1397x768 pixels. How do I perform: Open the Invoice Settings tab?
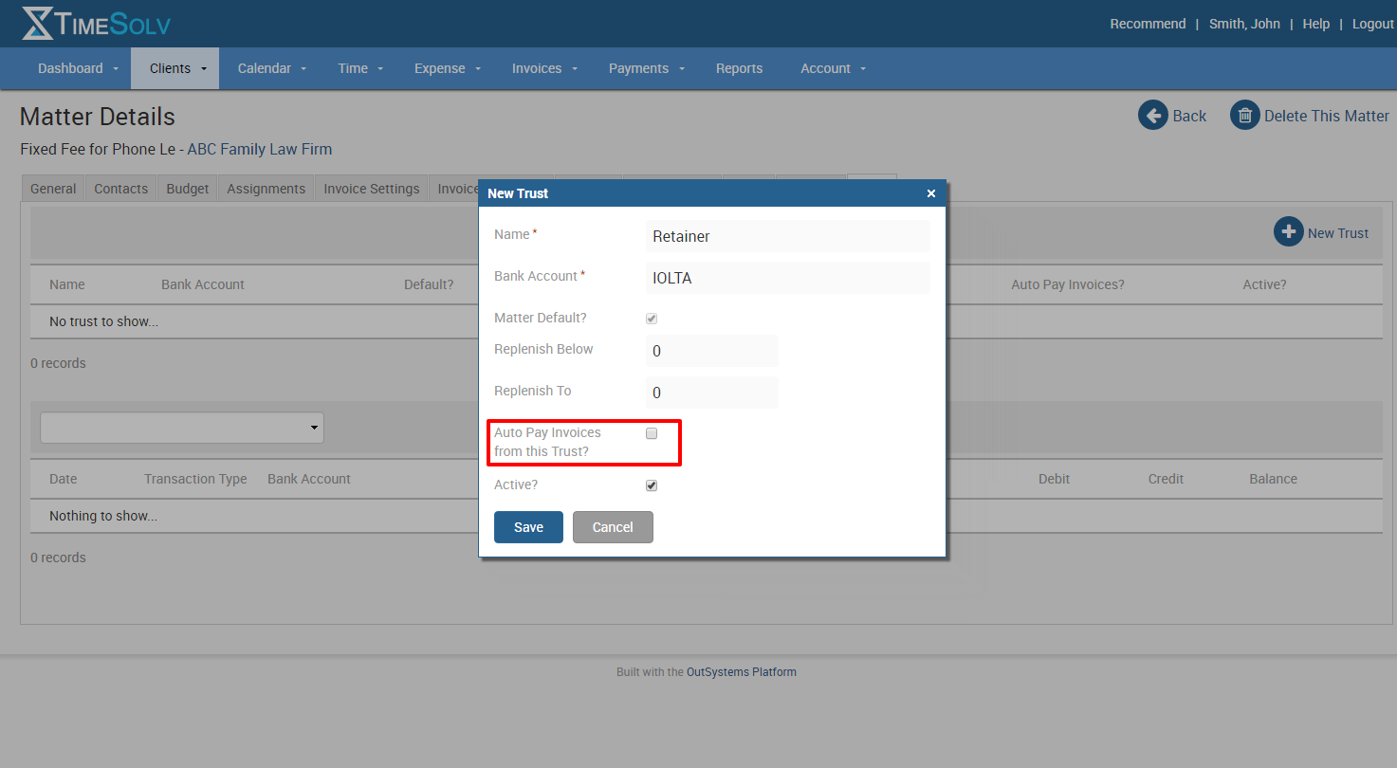click(371, 188)
